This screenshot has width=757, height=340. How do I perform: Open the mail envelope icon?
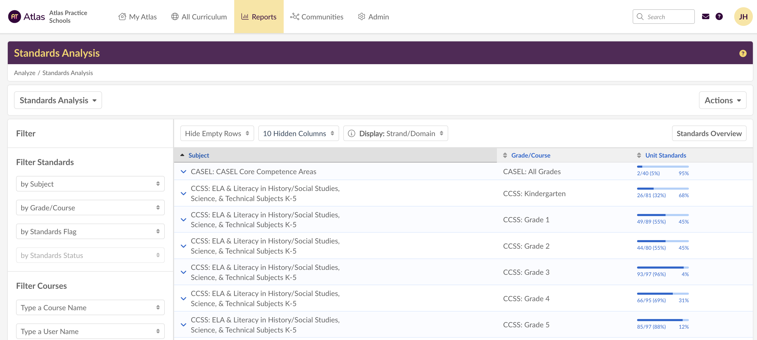tap(705, 17)
